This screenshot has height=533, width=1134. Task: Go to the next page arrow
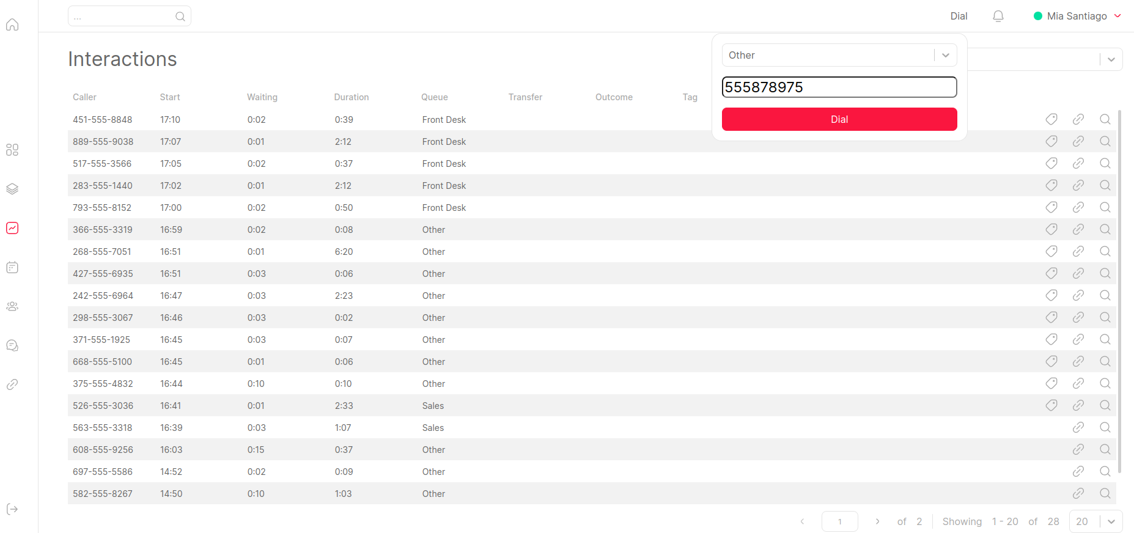coord(877,521)
